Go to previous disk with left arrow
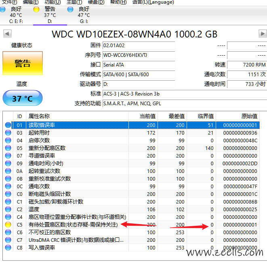Viewport: 267px width, 262px height. pos(7,33)
